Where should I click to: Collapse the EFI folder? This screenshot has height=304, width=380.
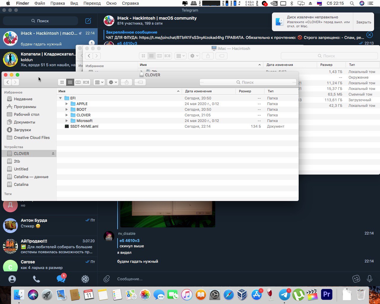[60, 98]
